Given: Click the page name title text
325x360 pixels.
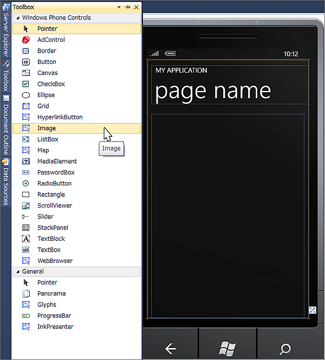Looking at the screenshot, I should point(213,91).
